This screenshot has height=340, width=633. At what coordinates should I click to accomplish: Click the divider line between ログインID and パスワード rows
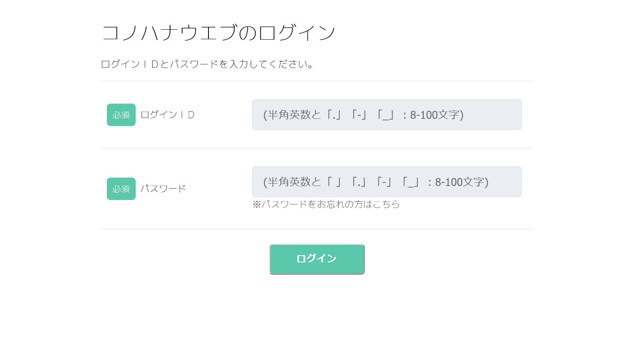click(x=316, y=148)
